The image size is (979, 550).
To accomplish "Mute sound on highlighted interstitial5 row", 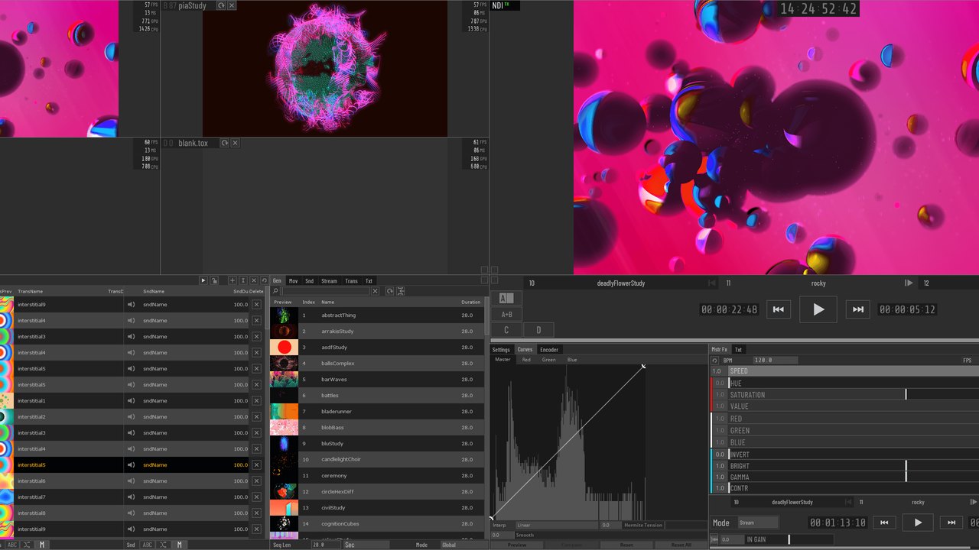I will click(x=131, y=465).
